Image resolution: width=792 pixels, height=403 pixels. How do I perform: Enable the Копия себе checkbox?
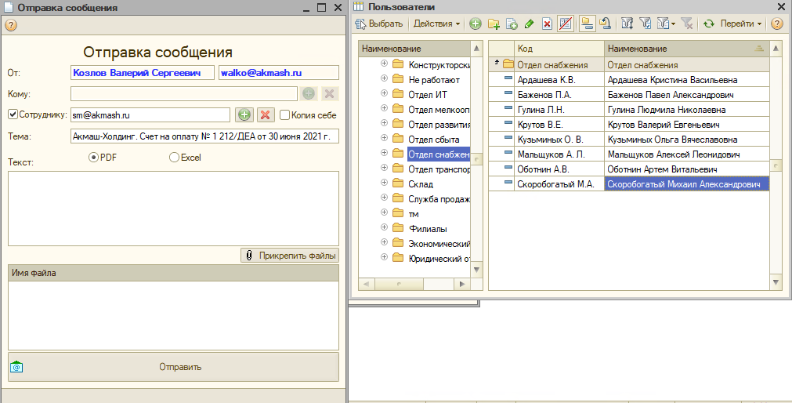click(x=284, y=114)
